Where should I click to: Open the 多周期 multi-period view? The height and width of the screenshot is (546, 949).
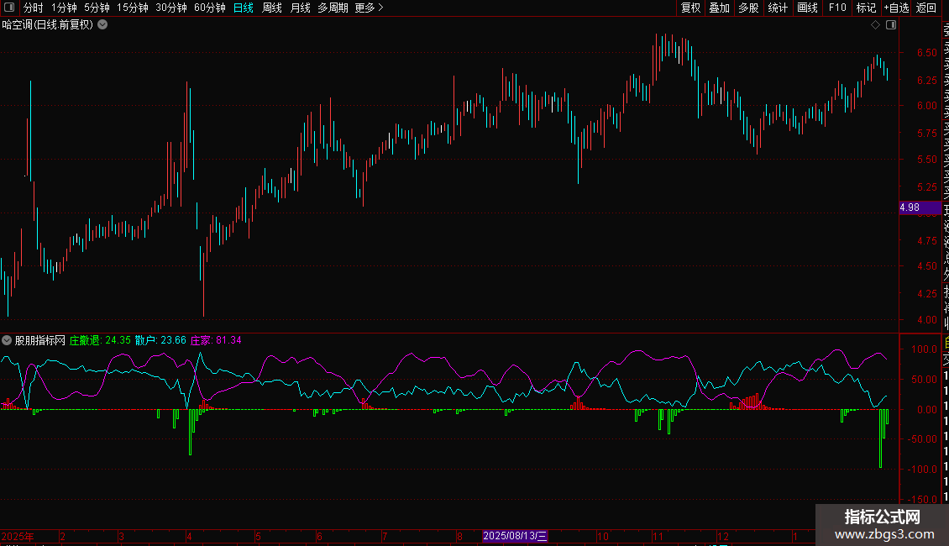[333, 8]
